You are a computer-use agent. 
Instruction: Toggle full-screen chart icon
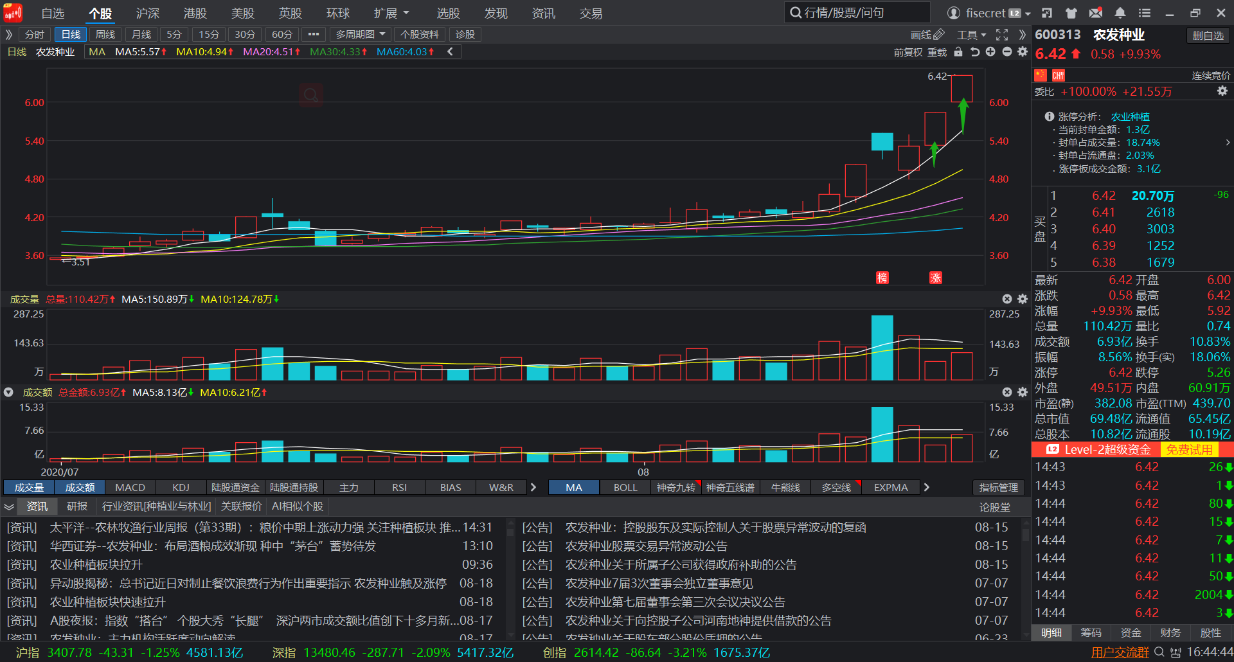point(1002,35)
